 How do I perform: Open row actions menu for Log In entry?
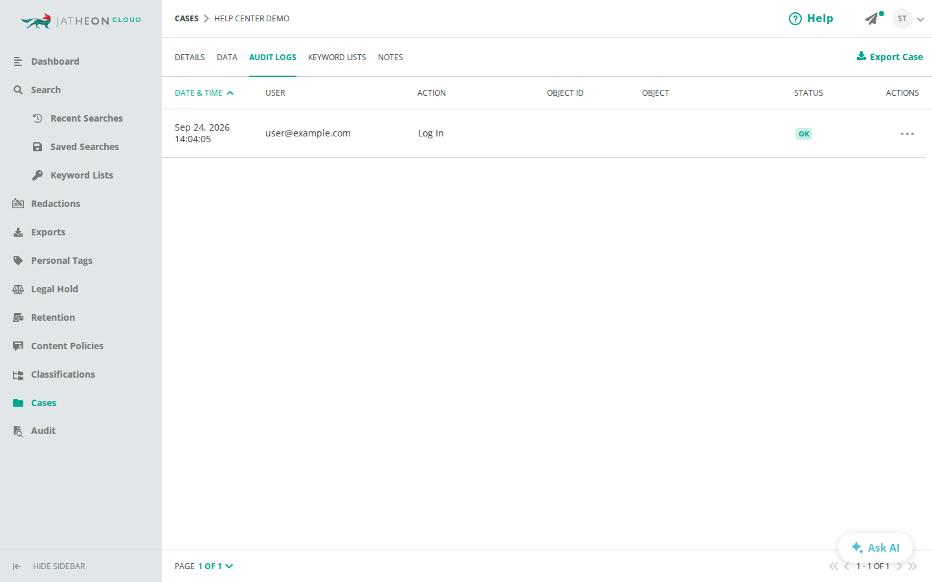pyautogui.click(x=907, y=134)
